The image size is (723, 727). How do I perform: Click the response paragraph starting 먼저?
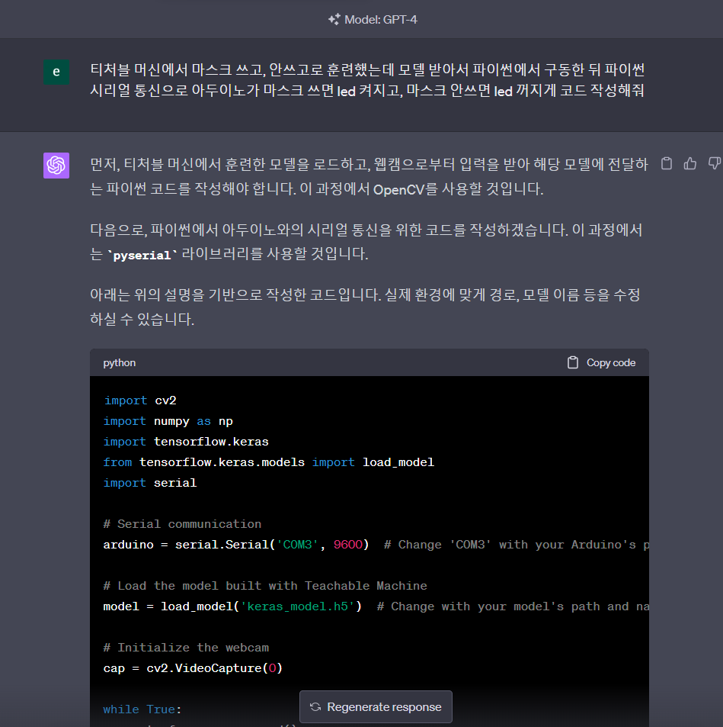click(x=369, y=176)
